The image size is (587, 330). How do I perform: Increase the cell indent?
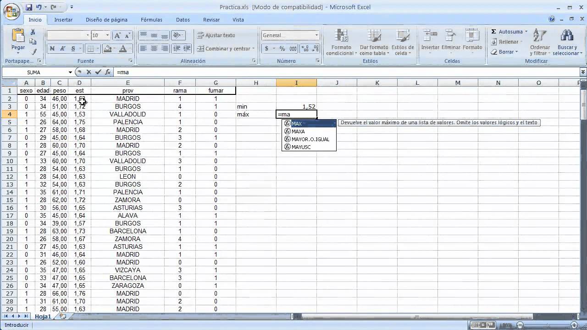coord(187,49)
